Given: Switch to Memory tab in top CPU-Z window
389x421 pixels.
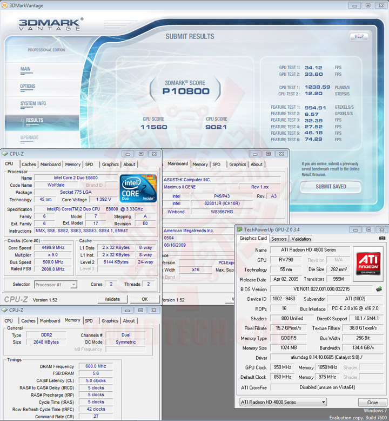Looking at the screenshot, I should [72, 165].
